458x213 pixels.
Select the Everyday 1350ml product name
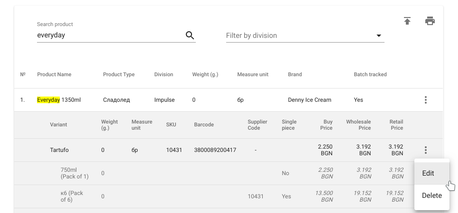[59, 100]
